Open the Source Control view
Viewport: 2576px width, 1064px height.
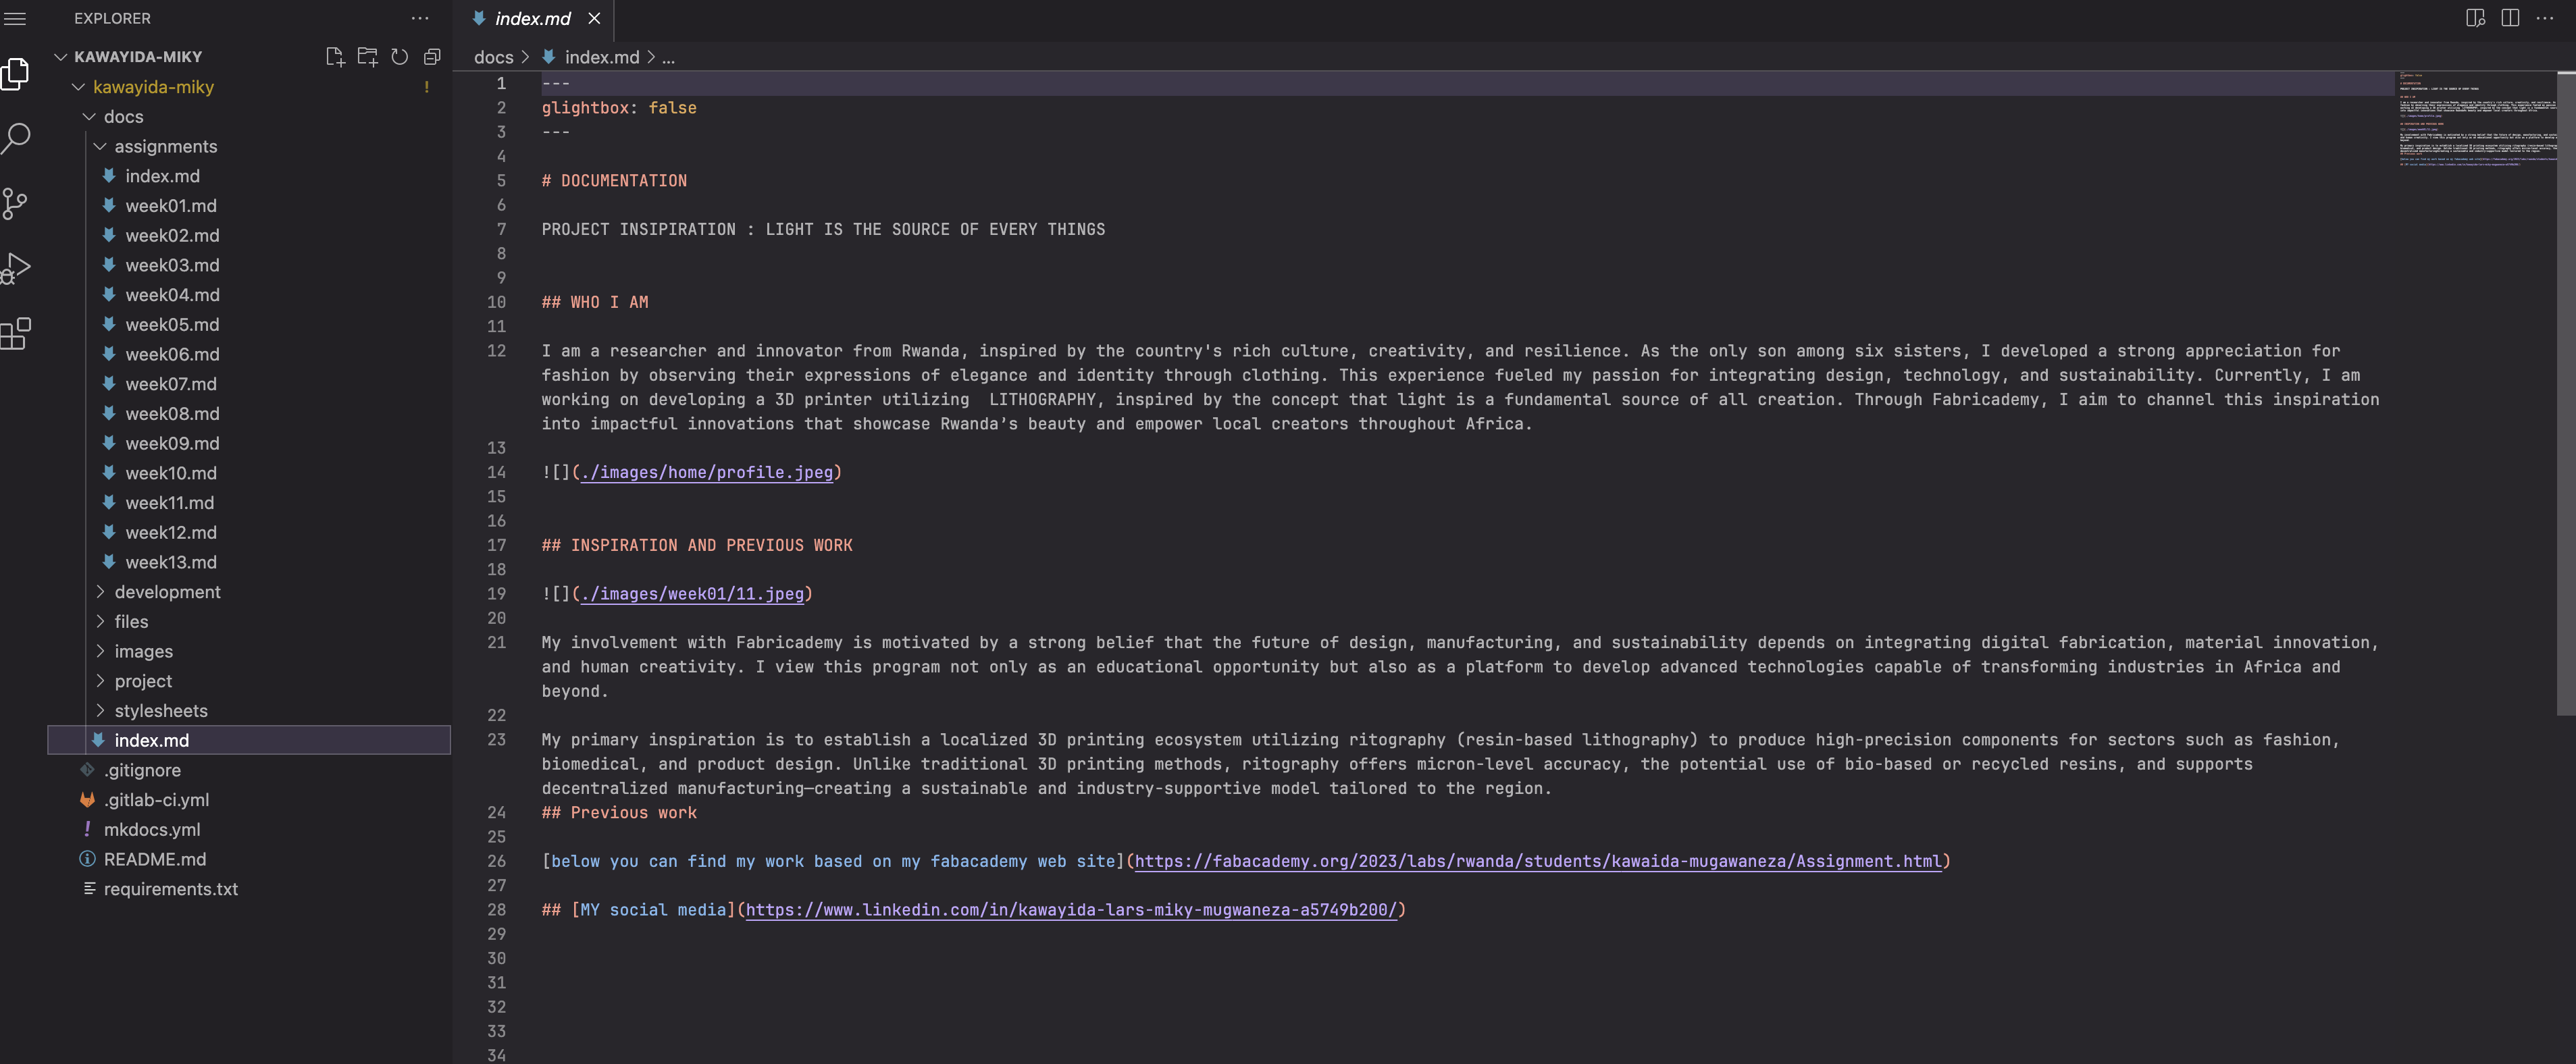[15, 203]
